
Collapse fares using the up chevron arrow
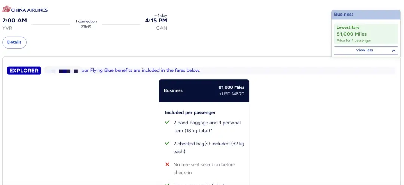coord(394,50)
